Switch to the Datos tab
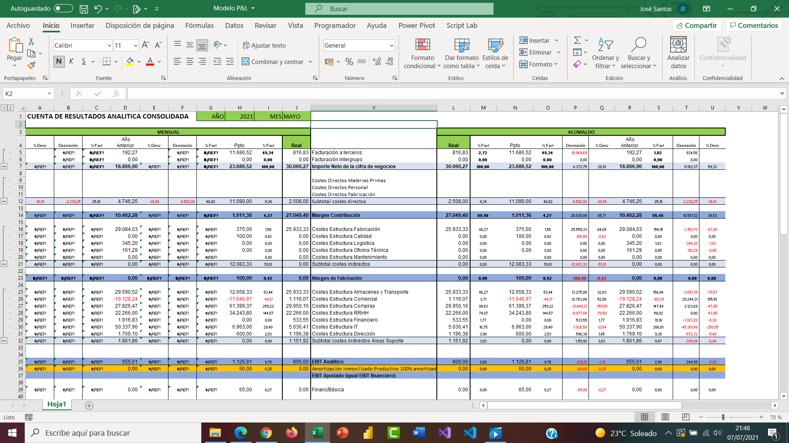Screen dimensions: 789x443 (x=234, y=25)
